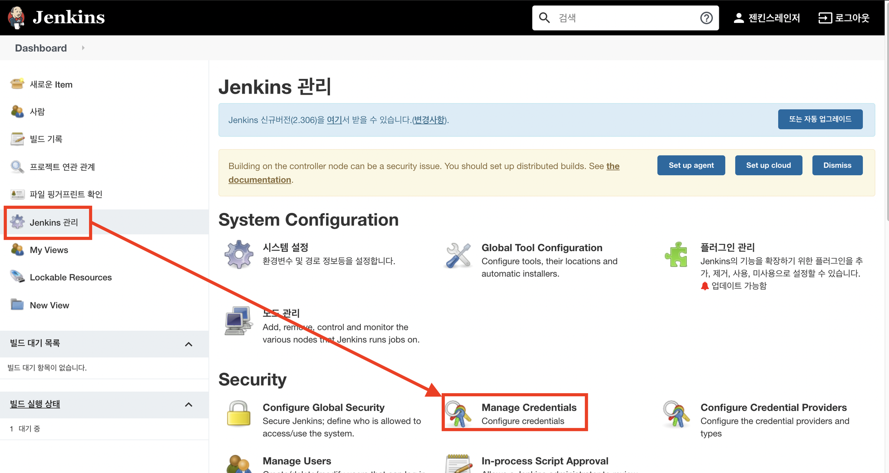Expand the Dashboard breadcrumb arrow
889x473 pixels.
click(83, 48)
